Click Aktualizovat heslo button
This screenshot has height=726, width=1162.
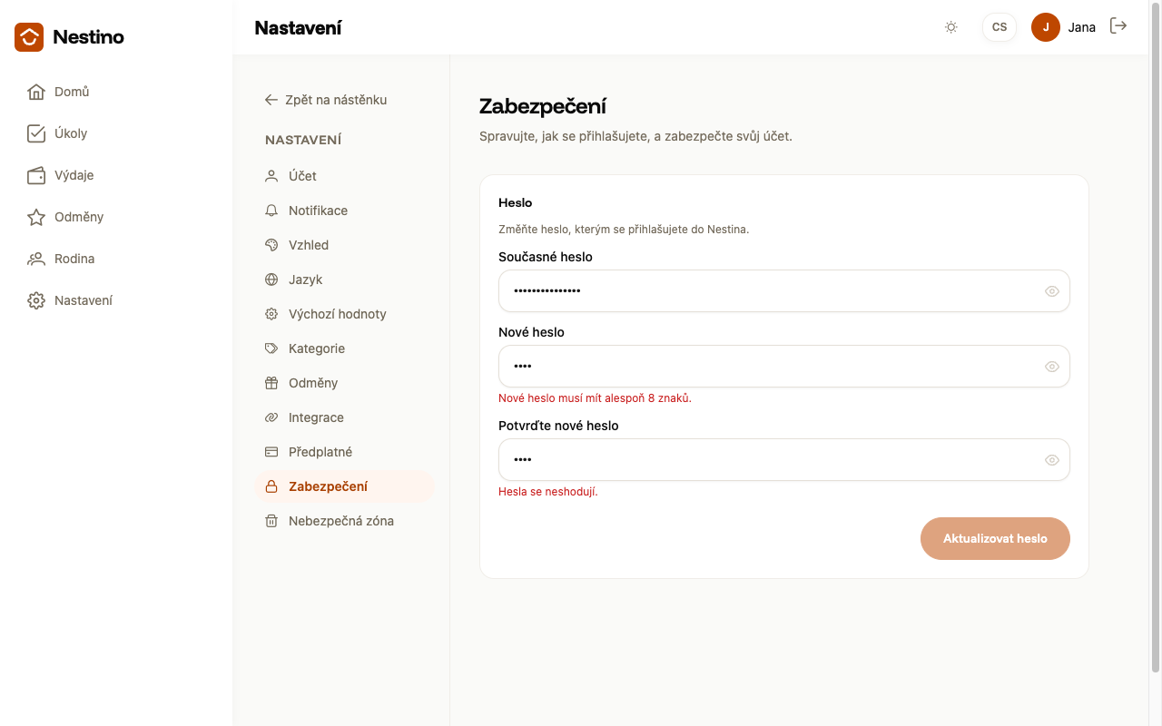pos(995,539)
